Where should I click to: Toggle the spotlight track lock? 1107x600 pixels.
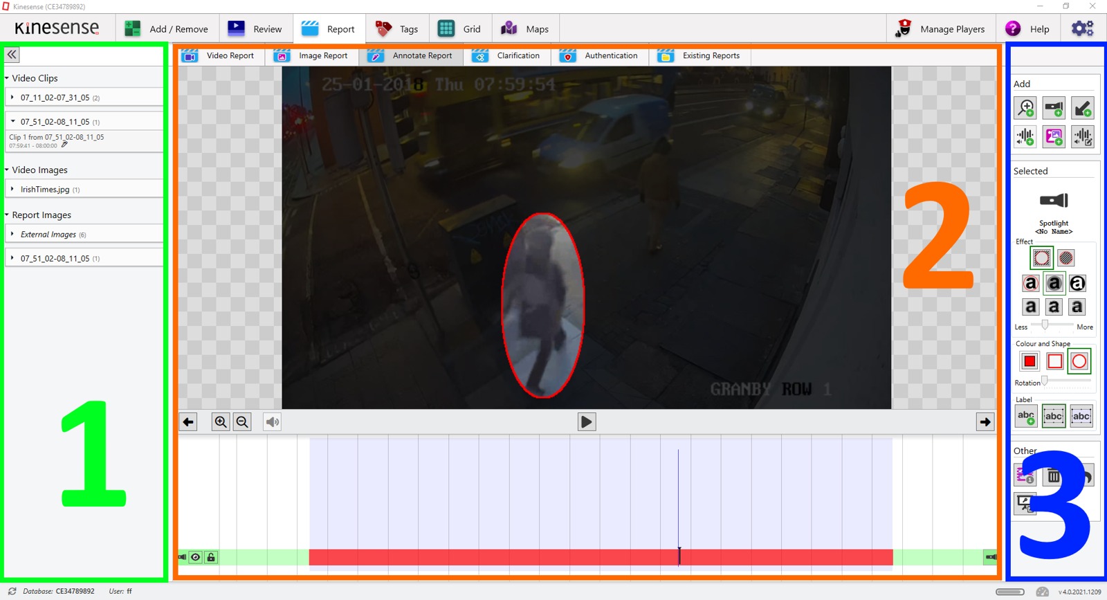tap(211, 557)
